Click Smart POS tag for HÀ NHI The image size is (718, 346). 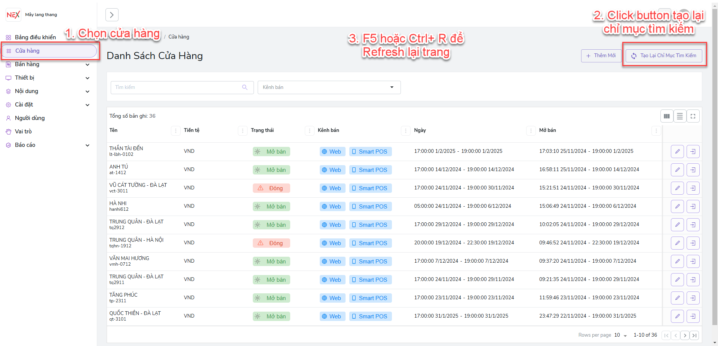pos(370,207)
